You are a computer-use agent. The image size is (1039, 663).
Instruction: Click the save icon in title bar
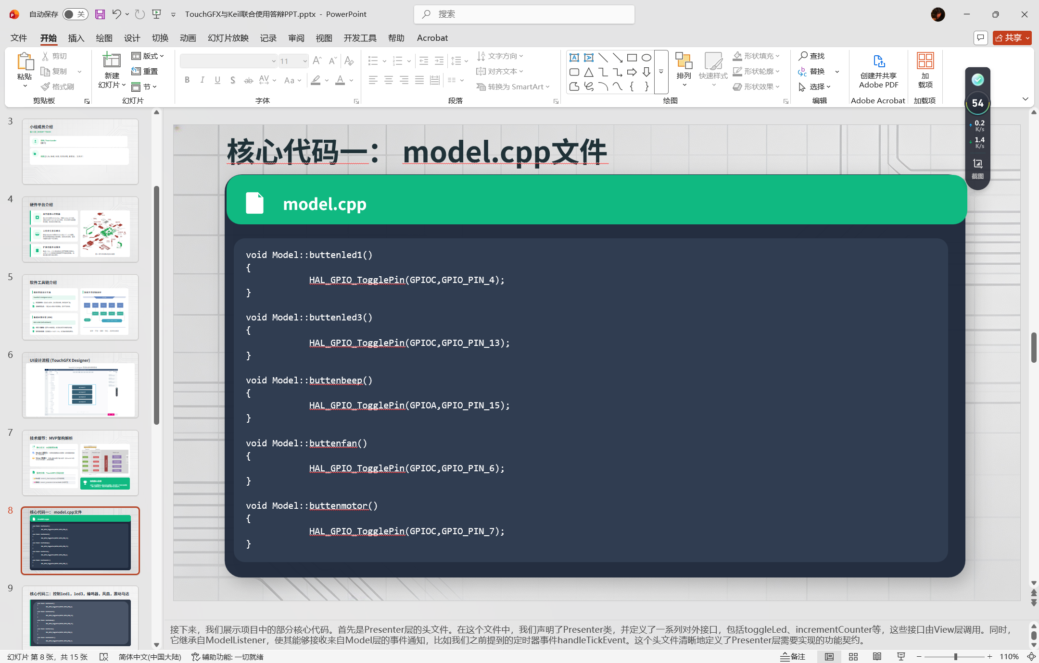tap(100, 14)
